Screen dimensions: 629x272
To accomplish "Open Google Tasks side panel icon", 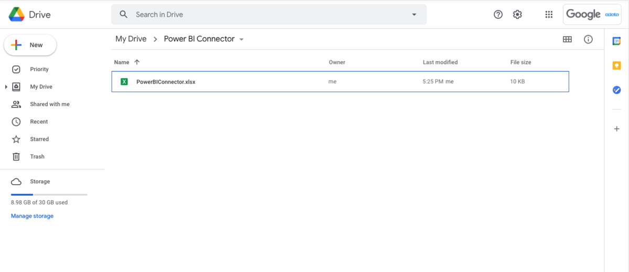I will (617, 90).
